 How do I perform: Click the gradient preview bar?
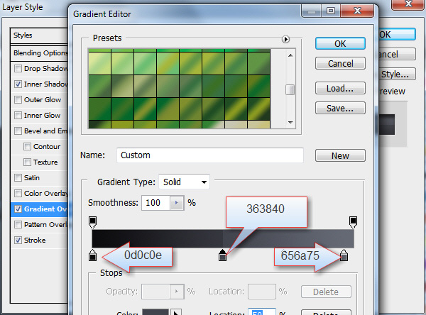(223, 238)
